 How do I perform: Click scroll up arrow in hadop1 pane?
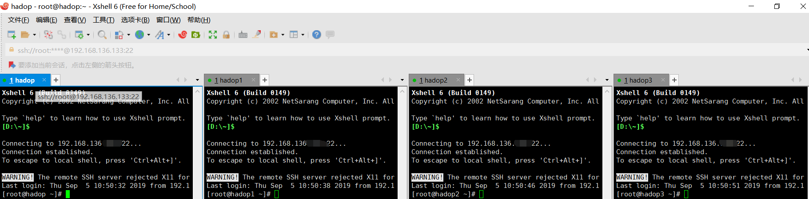[403, 91]
